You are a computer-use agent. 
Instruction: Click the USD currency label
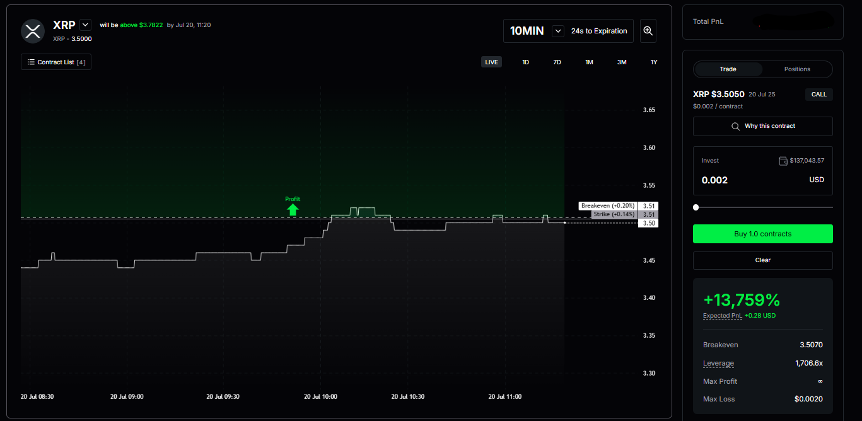pyautogui.click(x=817, y=180)
